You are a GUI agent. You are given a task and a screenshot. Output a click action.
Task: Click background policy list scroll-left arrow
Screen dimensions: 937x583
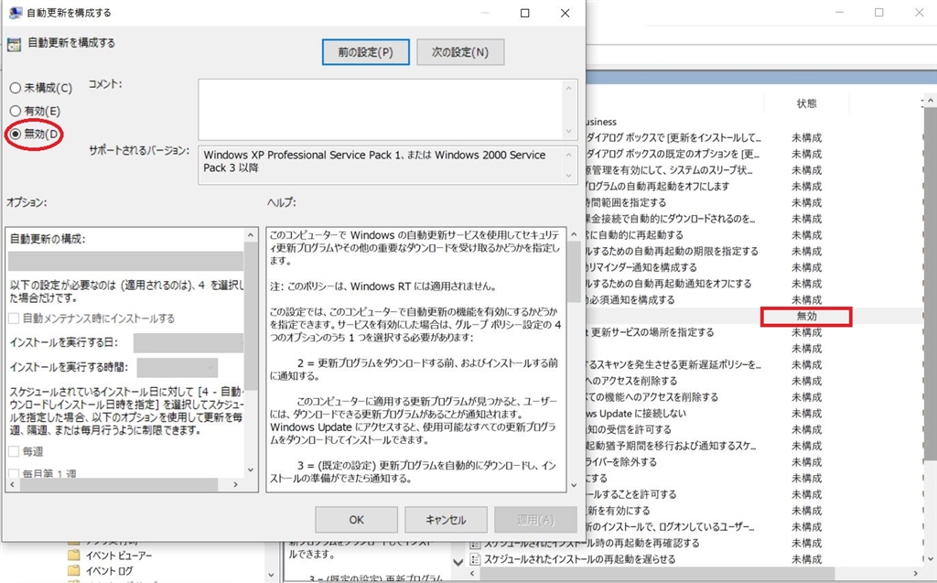[x=473, y=574]
